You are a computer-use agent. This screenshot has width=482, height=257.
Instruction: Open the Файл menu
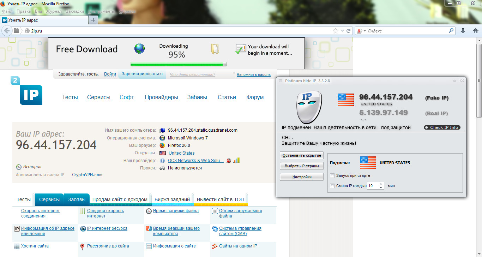pyautogui.click(x=7, y=11)
